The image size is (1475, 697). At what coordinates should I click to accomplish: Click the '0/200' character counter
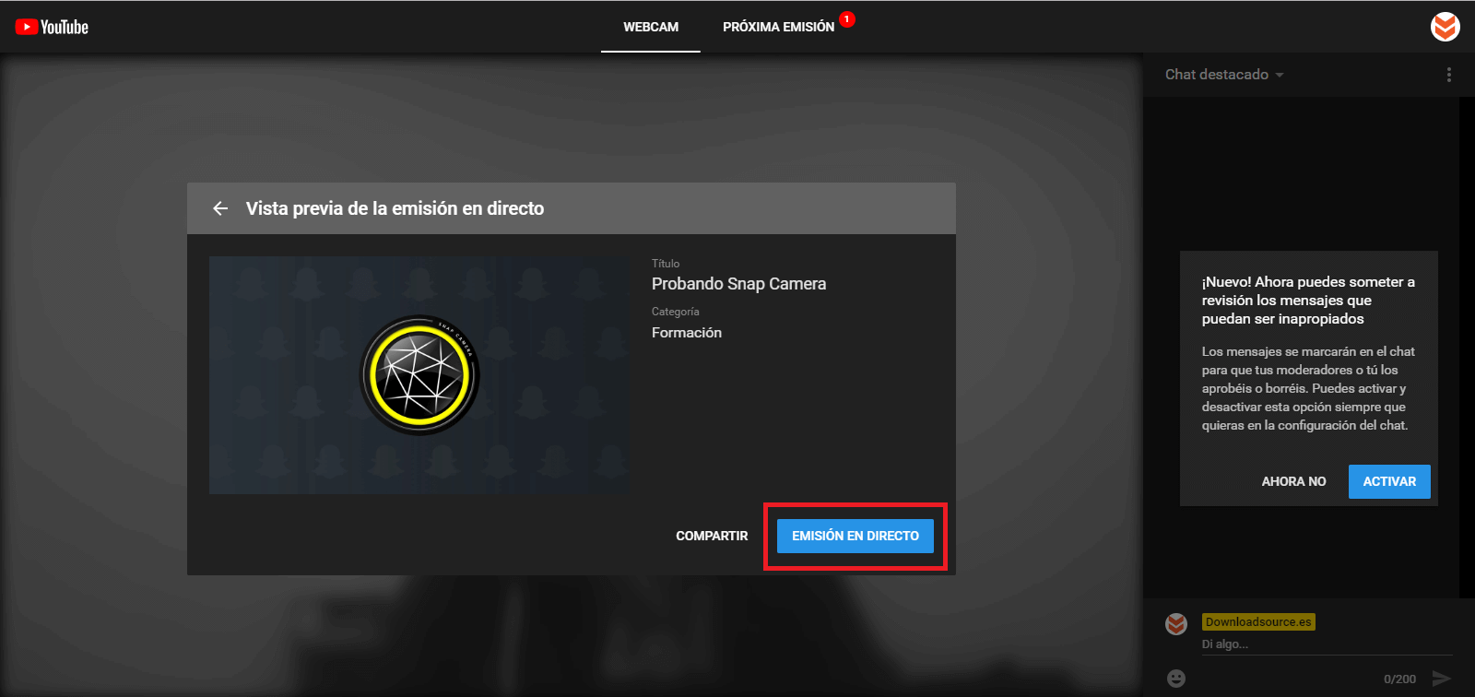pos(1399,679)
